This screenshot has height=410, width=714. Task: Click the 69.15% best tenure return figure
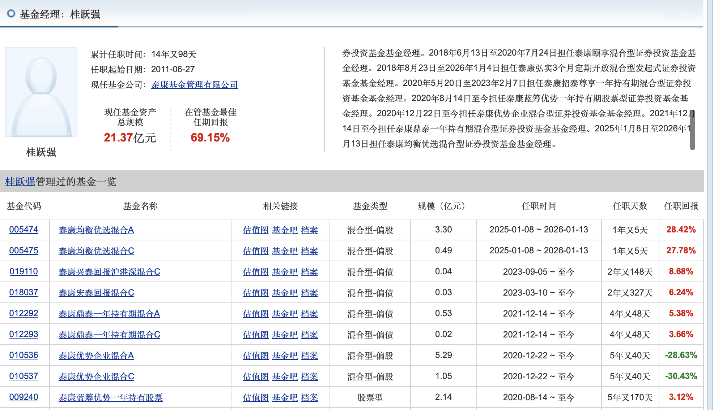(211, 138)
